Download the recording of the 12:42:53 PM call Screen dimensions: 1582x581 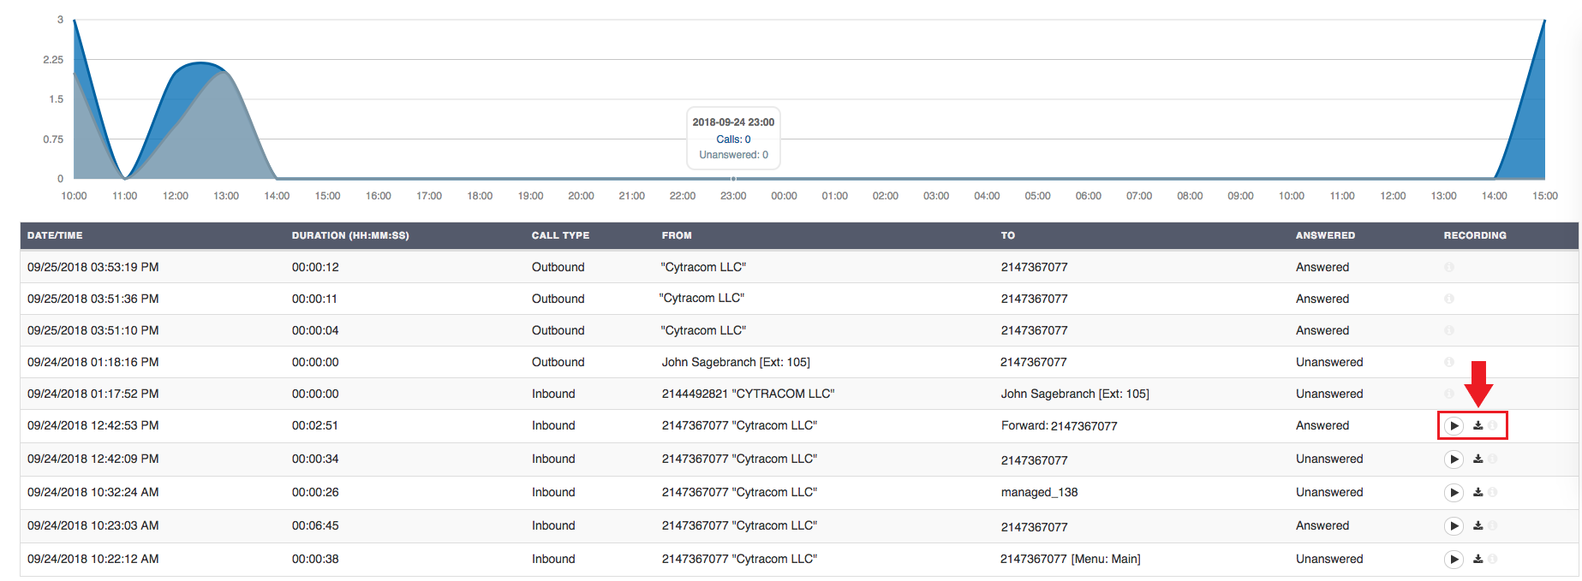(x=1478, y=425)
